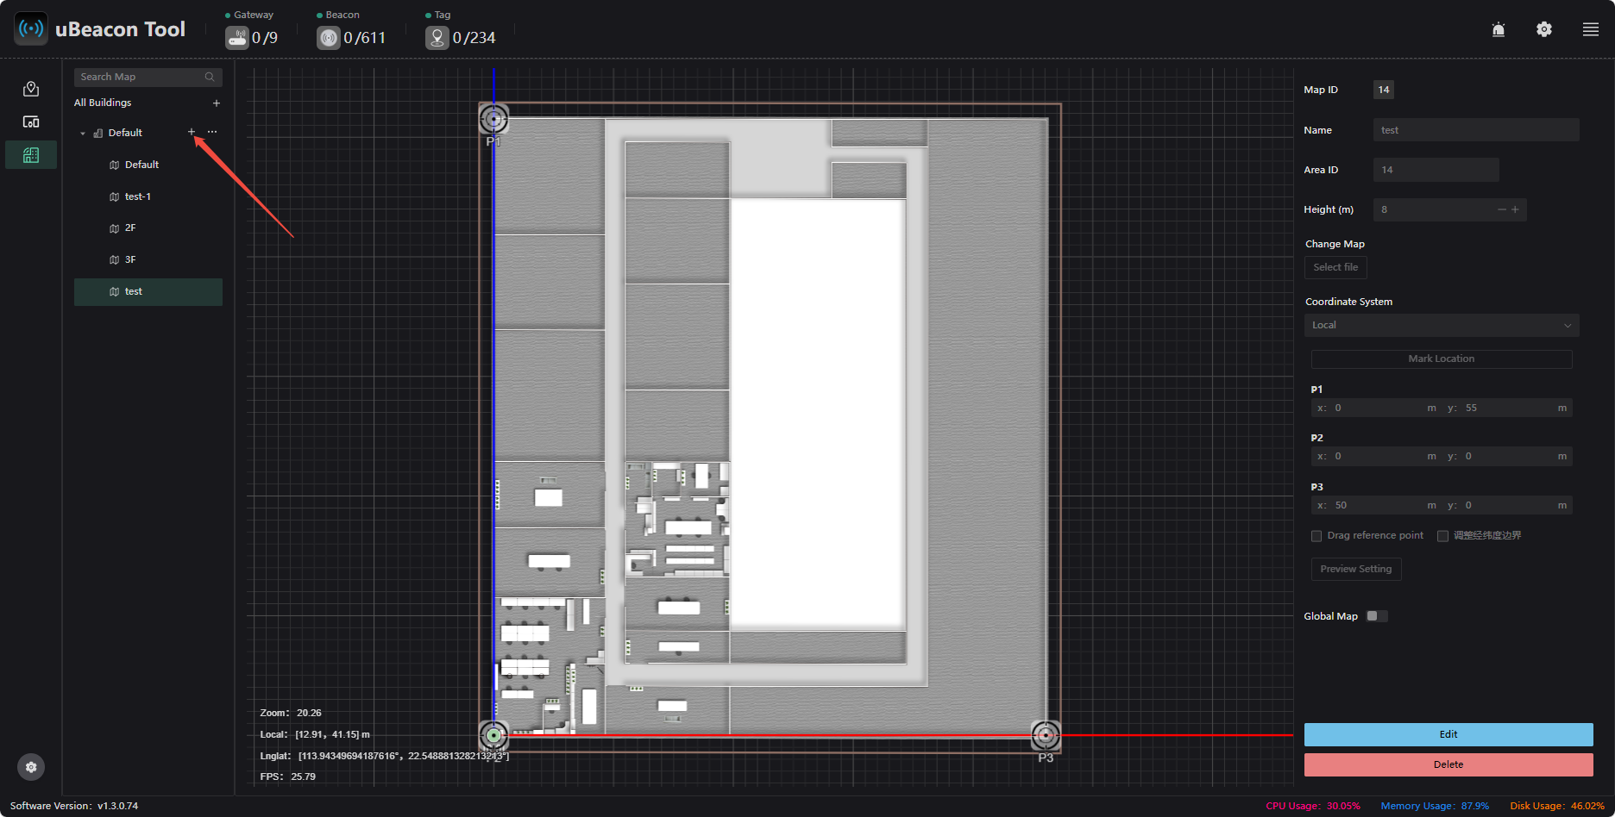Open the Tag status icon
This screenshot has height=817, width=1615.
(x=437, y=38)
